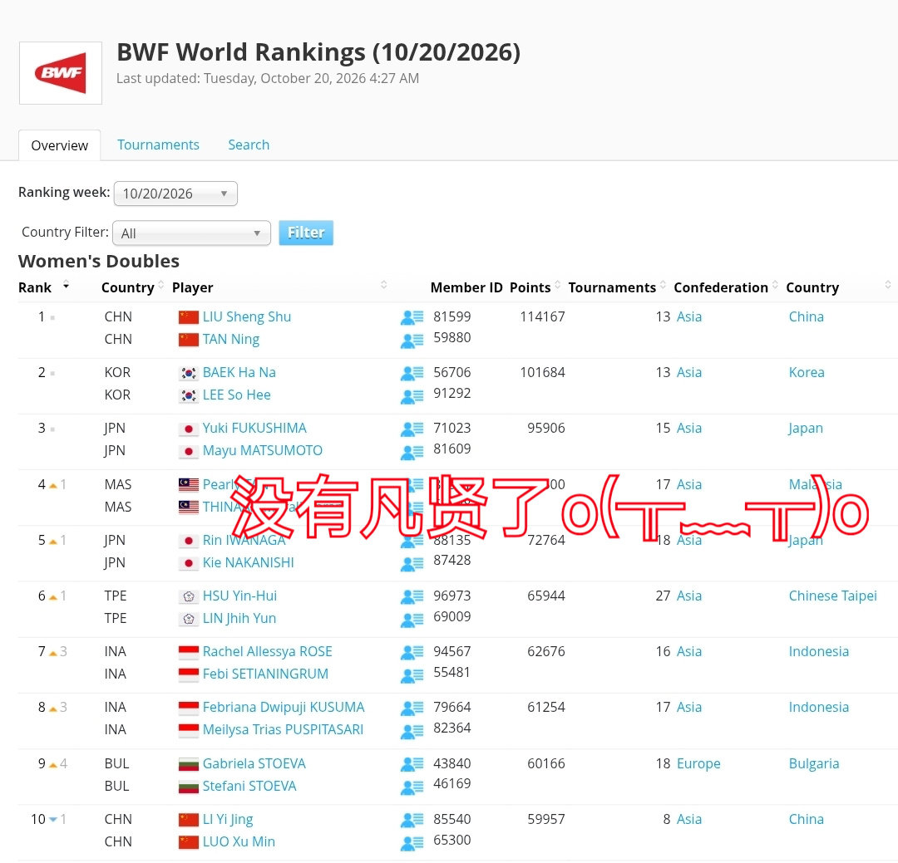Sort table by Tournaments column

pos(617,287)
